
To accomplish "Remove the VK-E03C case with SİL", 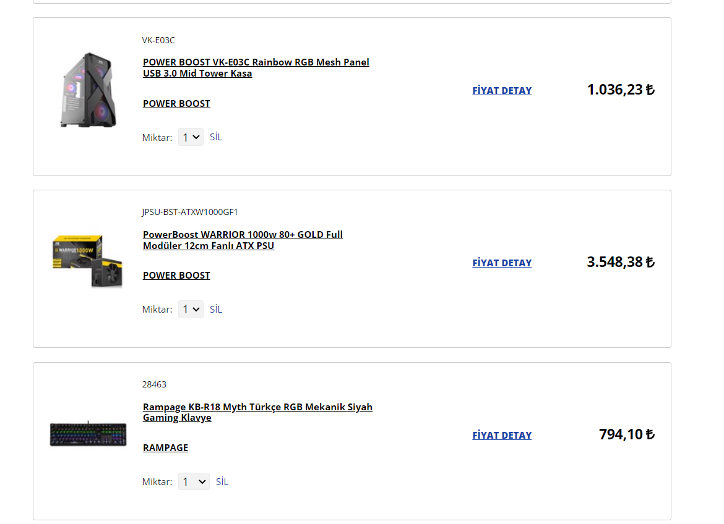I will click(x=216, y=137).
